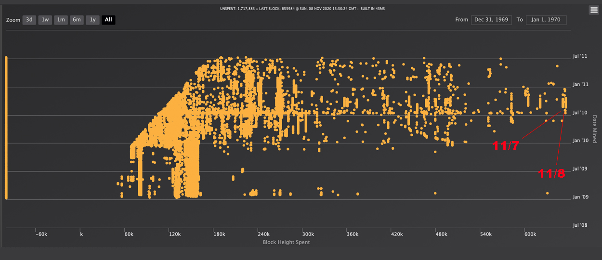Set zoom range to 1w

point(45,20)
